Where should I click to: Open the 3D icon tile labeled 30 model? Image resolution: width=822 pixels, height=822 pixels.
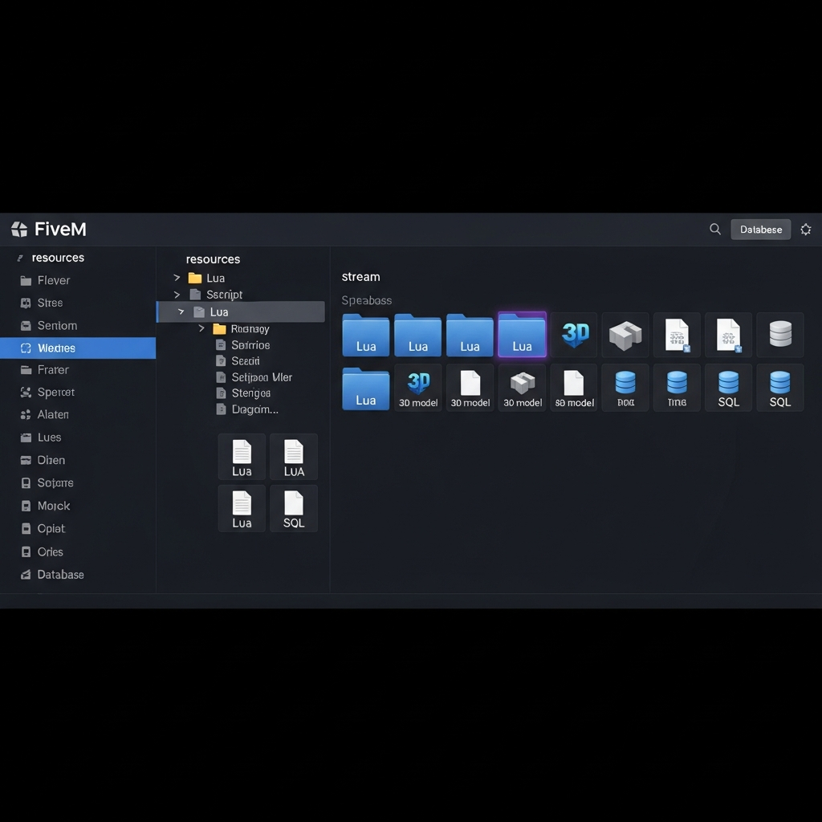417,388
